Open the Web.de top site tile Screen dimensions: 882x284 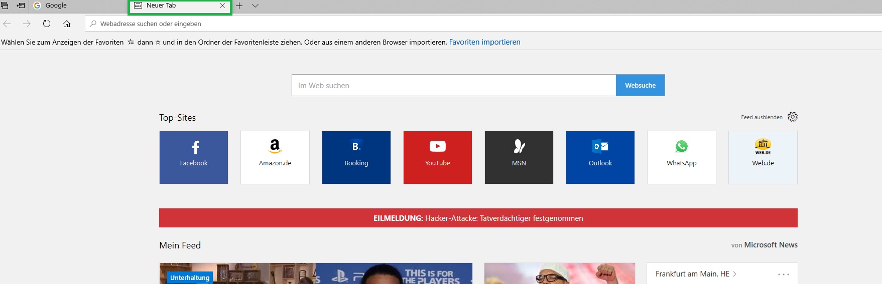pyautogui.click(x=763, y=157)
